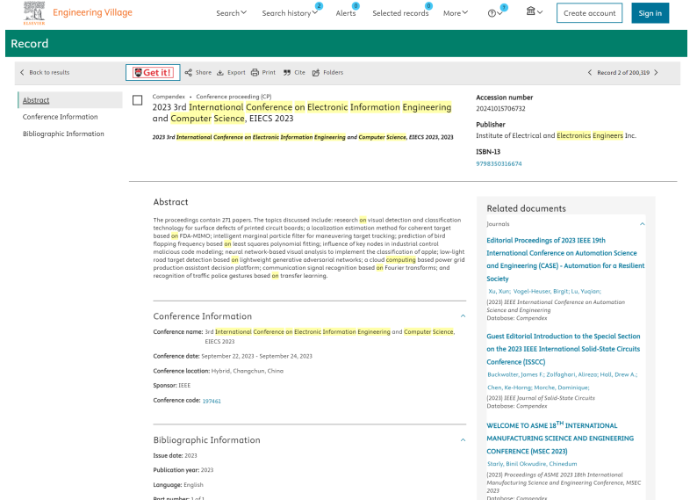The image size is (697, 500).
Task: Open the Guest Editorial ISSCC related document
Action: 564,349
